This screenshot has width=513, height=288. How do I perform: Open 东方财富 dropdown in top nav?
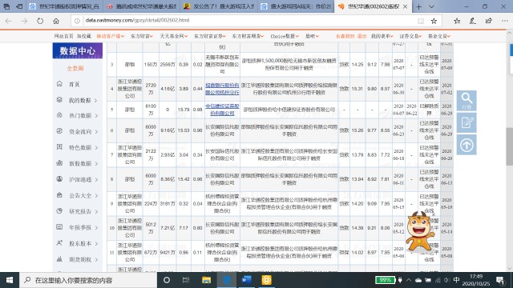click(142, 36)
